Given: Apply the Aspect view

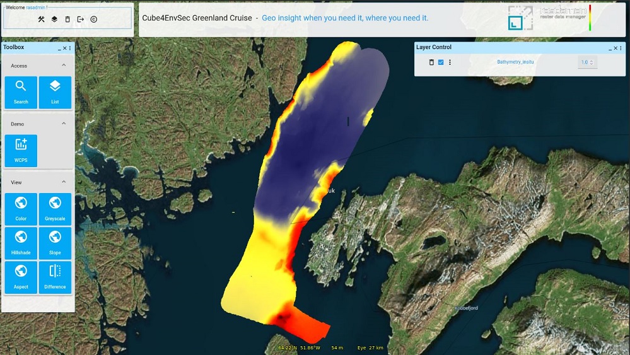Looking at the screenshot, I should tap(21, 277).
